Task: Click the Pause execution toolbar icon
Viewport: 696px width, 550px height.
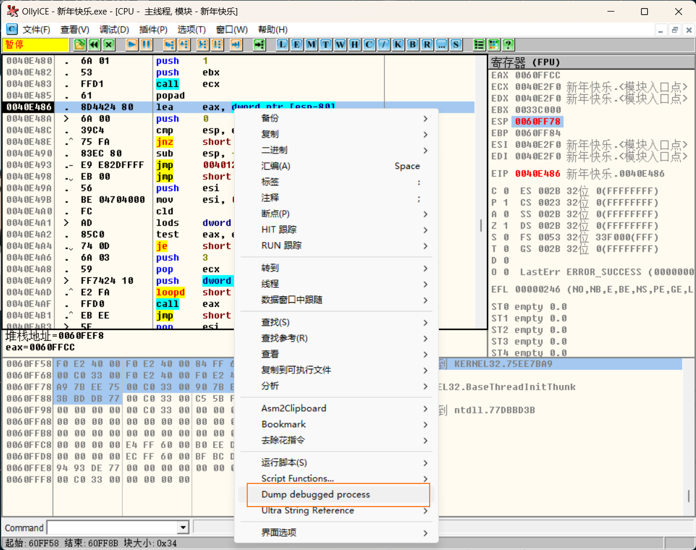Action: (146, 45)
